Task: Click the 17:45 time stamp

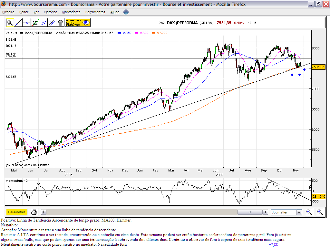Action: [252, 23]
